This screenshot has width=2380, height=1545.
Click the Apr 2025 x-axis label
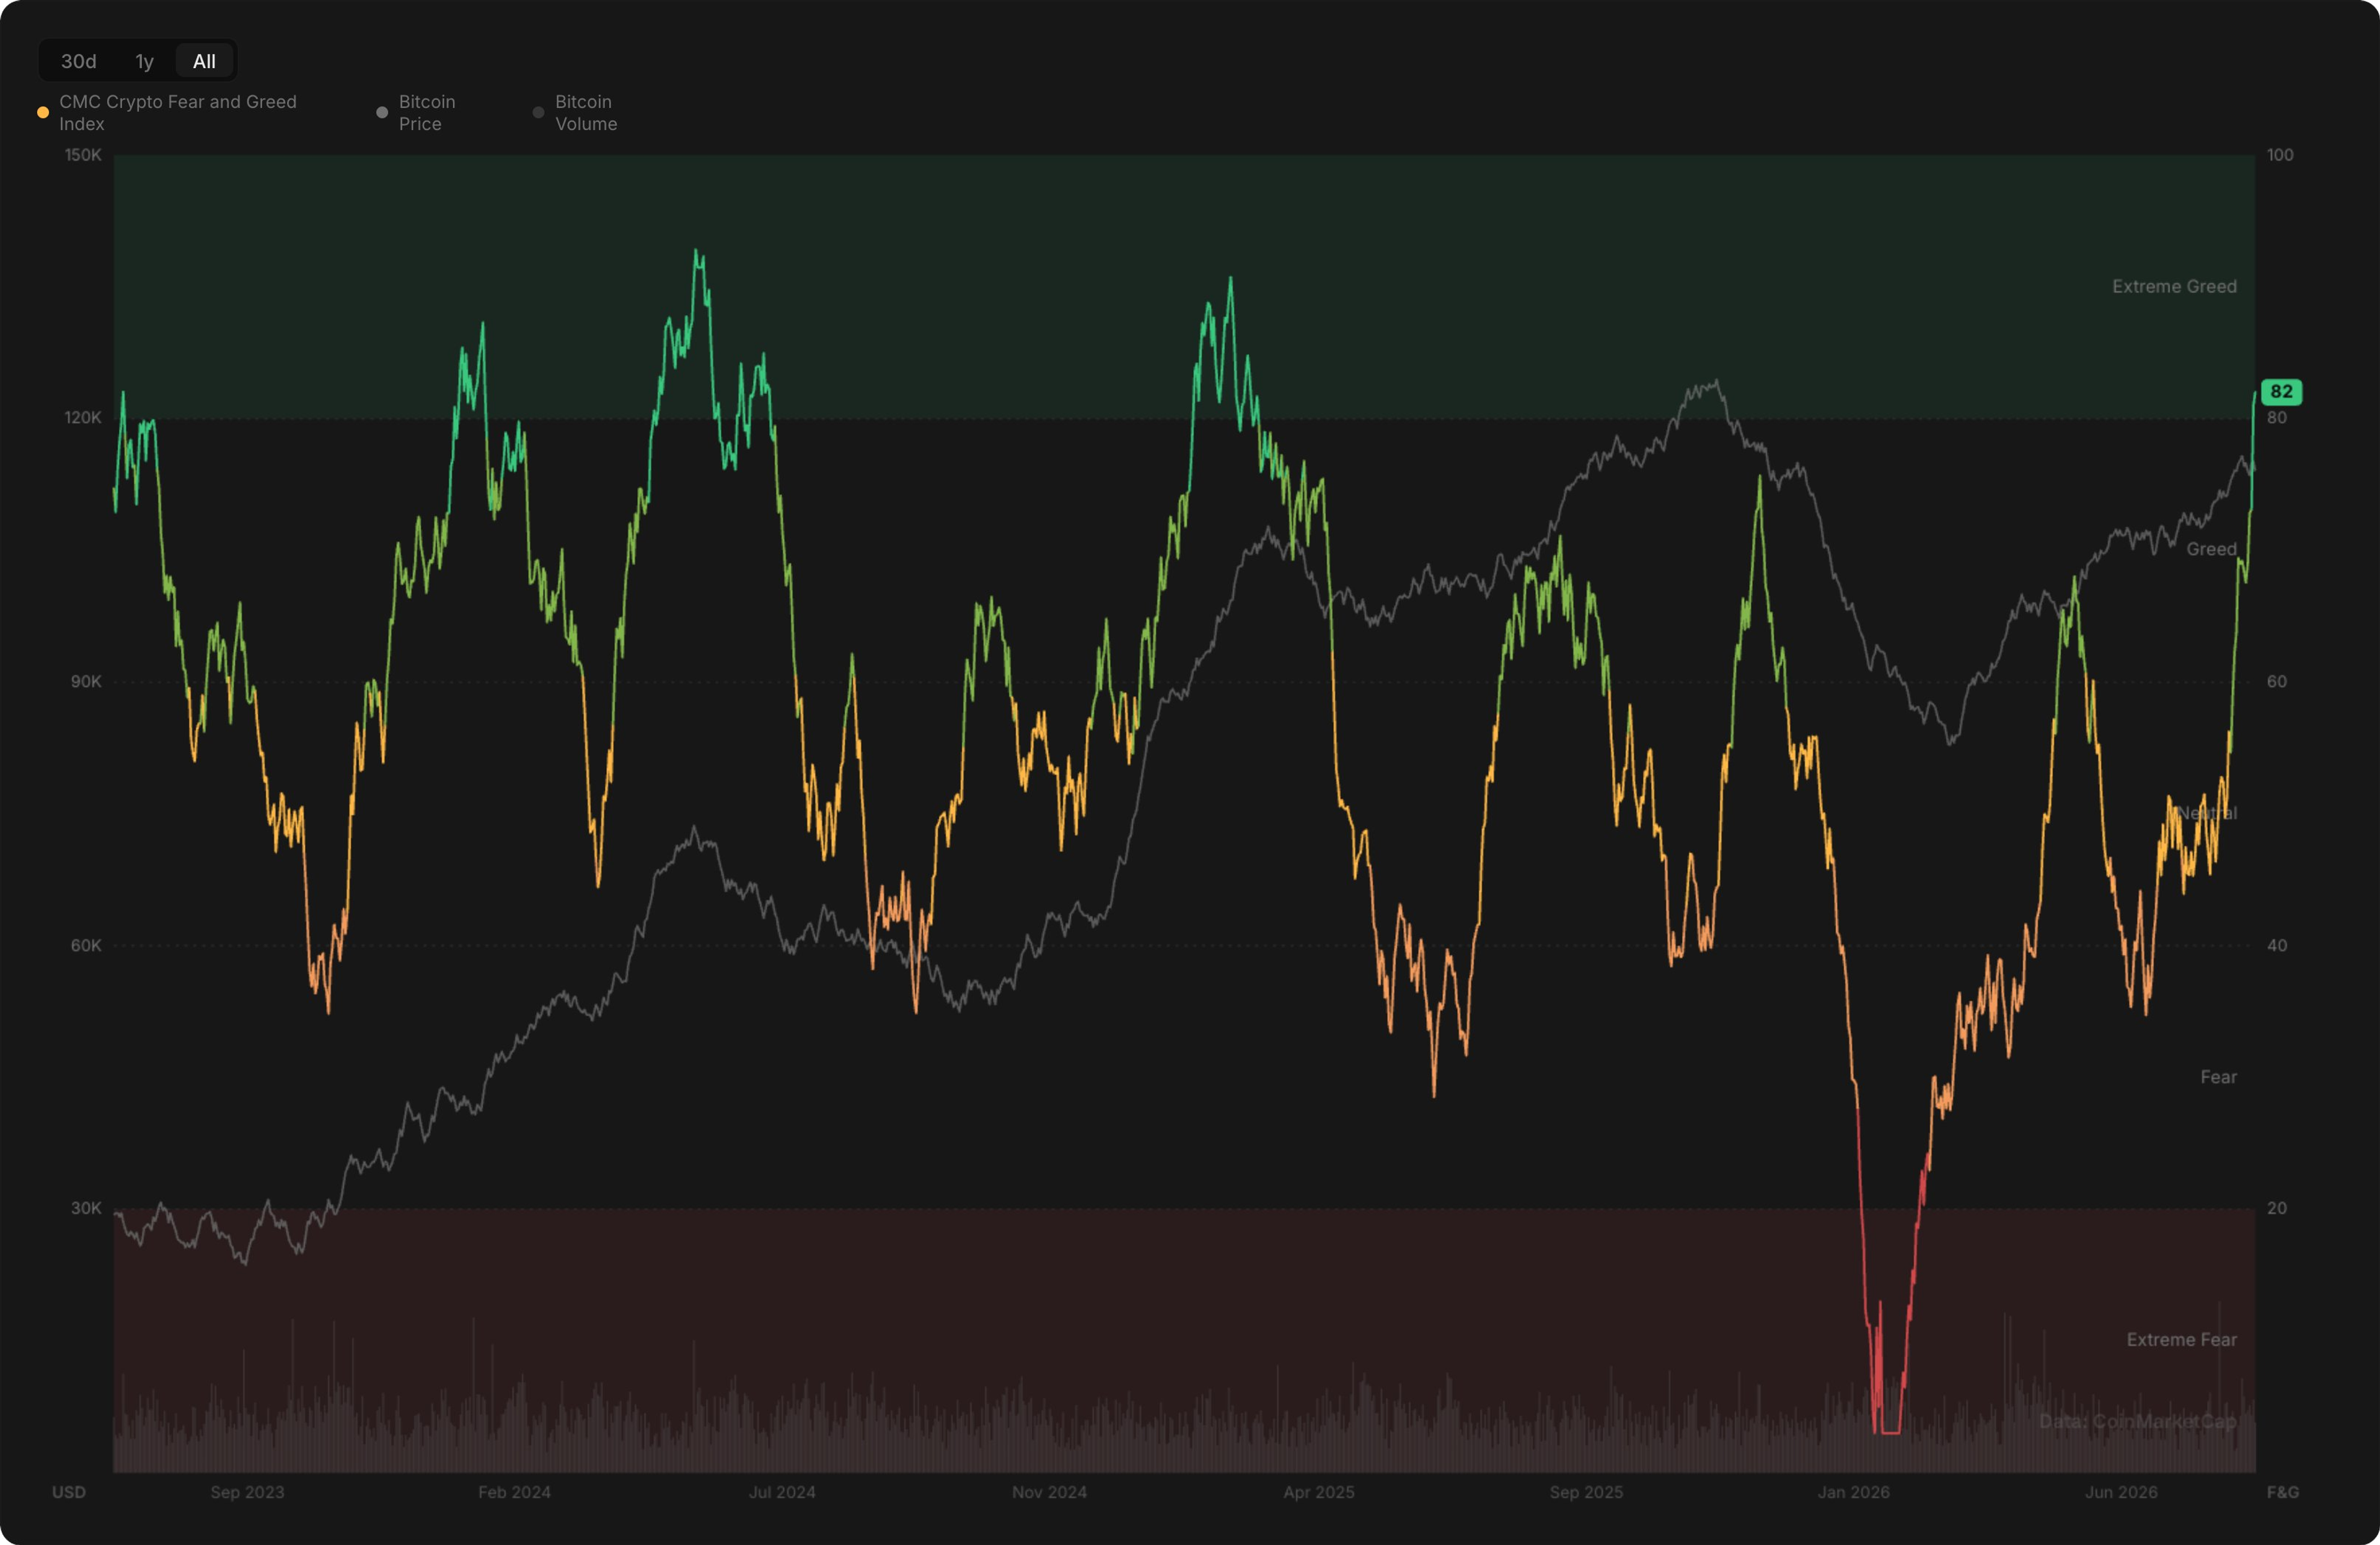[1319, 1492]
